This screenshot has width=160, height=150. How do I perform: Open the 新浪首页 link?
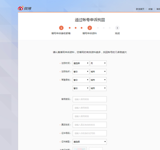[x=140, y=9]
